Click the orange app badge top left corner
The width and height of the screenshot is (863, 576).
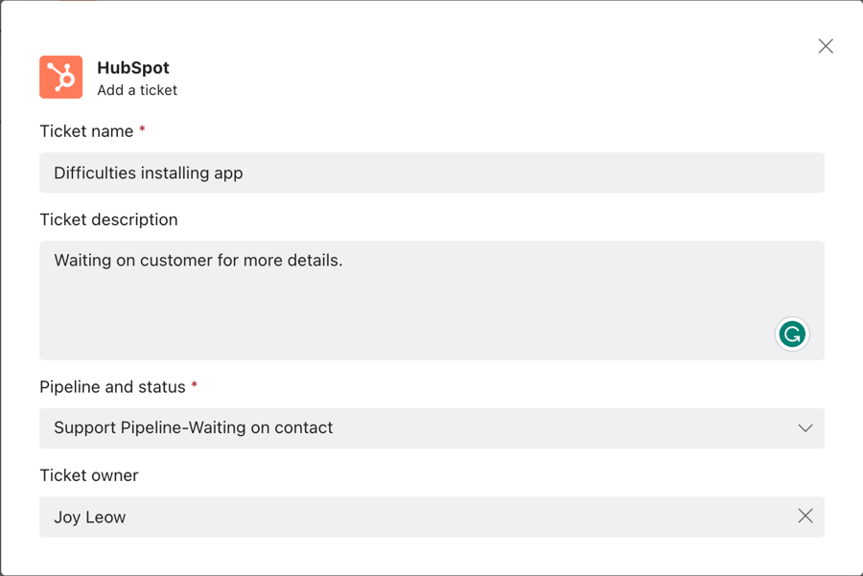pos(60,77)
